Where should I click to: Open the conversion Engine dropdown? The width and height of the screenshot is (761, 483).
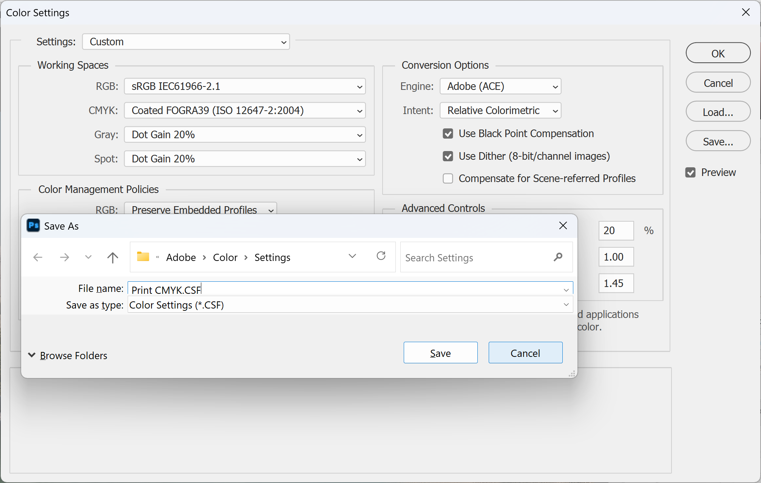[x=500, y=86]
